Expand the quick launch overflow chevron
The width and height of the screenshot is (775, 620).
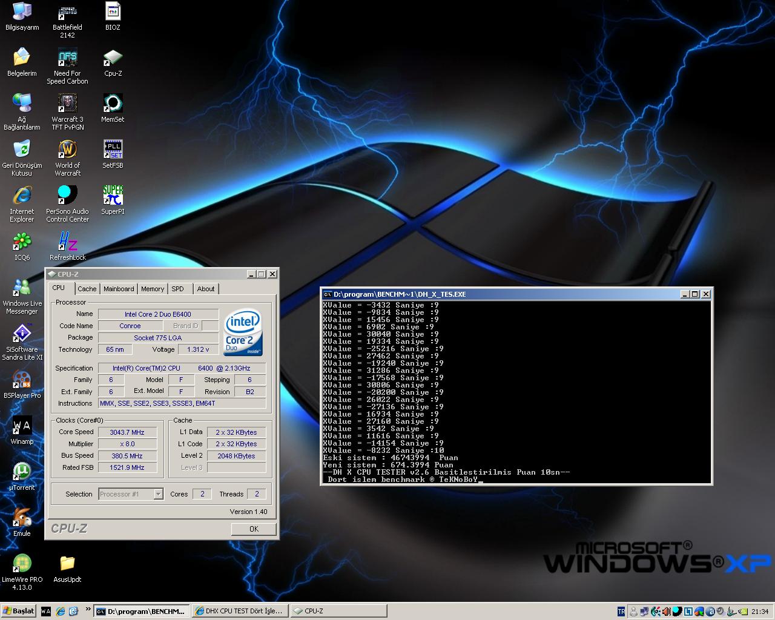coord(88,610)
